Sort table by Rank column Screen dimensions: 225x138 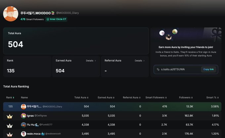click(x=10, y=98)
